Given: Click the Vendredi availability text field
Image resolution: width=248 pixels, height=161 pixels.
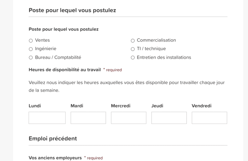Looking at the screenshot, I should pos(209,118).
